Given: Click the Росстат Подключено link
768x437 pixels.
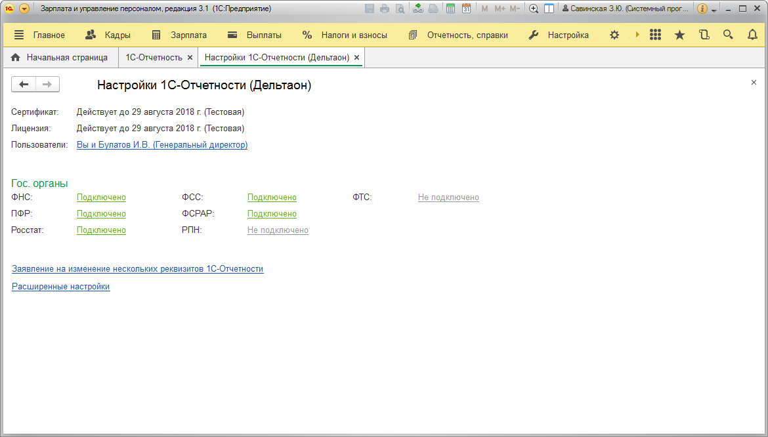Looking at the screenshot, I should click(x=101, y=230).
